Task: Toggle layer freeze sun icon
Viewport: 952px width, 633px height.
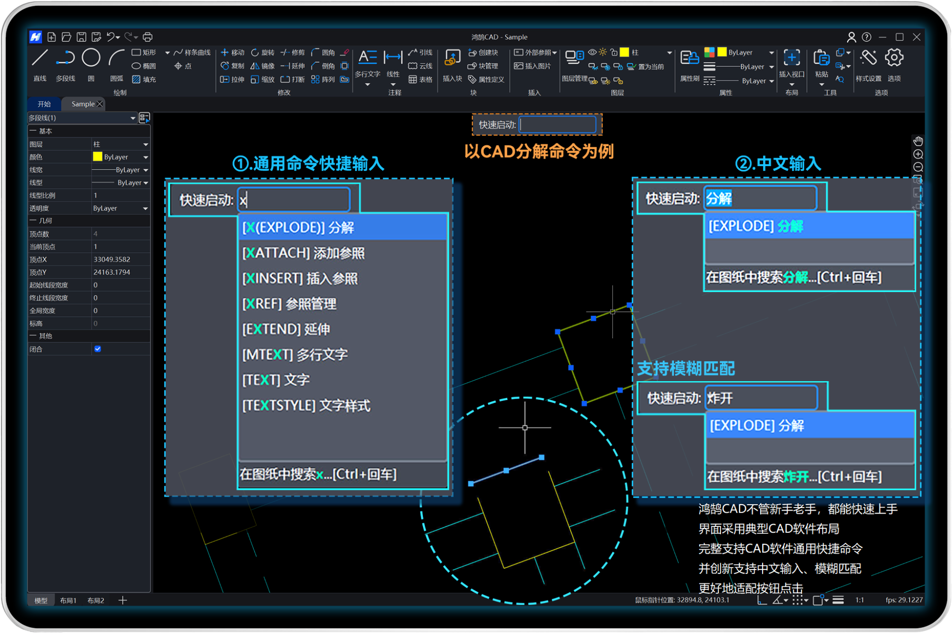Action: point(603,52)
